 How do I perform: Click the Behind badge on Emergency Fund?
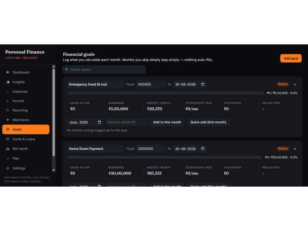(x=283, y=84)
